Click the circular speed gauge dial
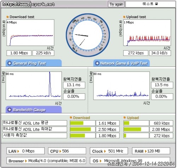The width and height of the screenshot is (177, 168). (x=88, y=35)
